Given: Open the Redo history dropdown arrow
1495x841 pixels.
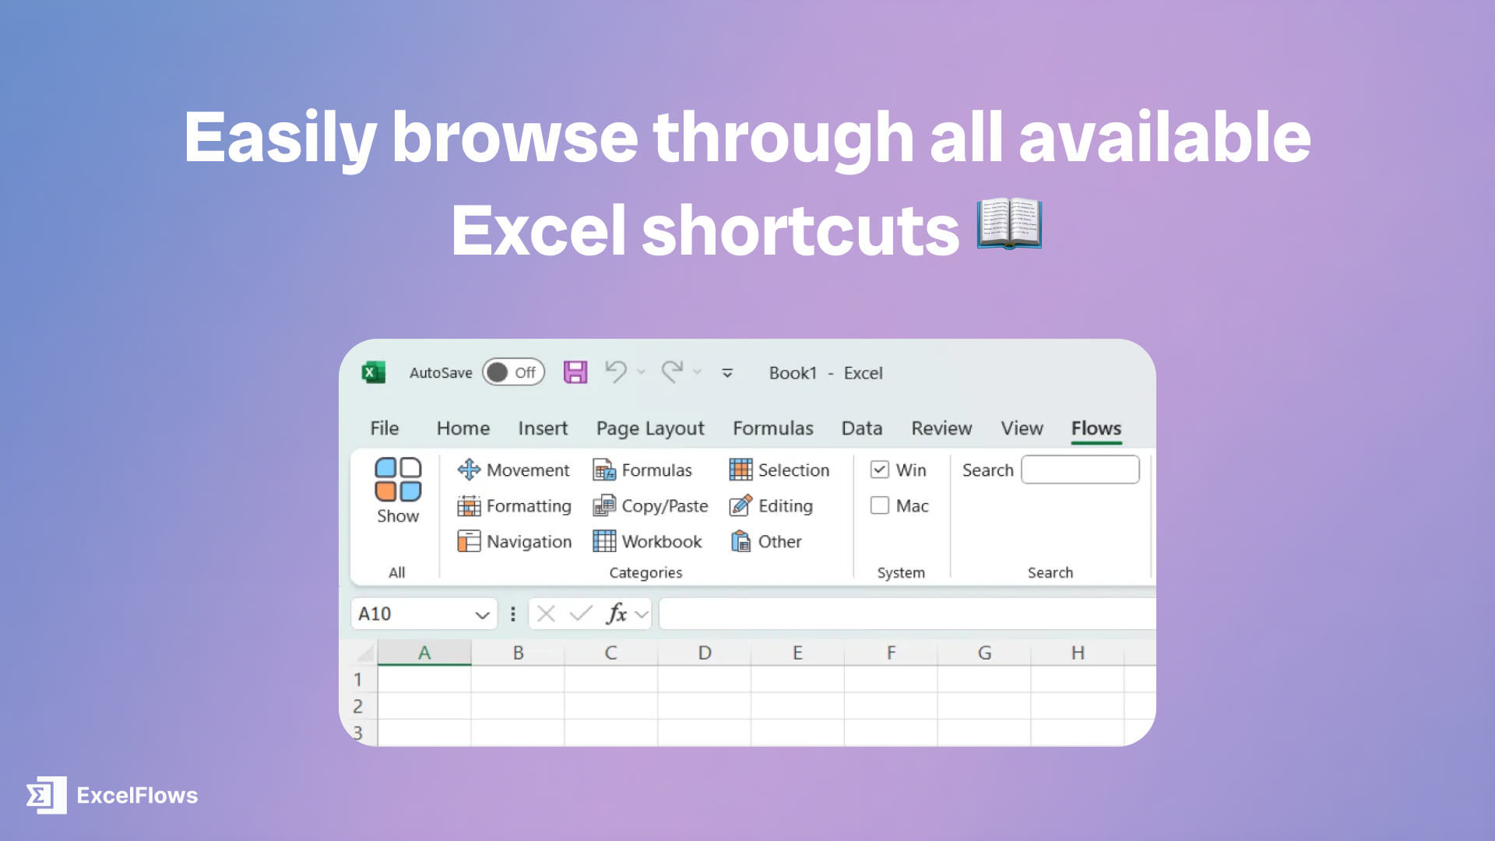Looking at the screenshot, I should (x=698, y=373).
